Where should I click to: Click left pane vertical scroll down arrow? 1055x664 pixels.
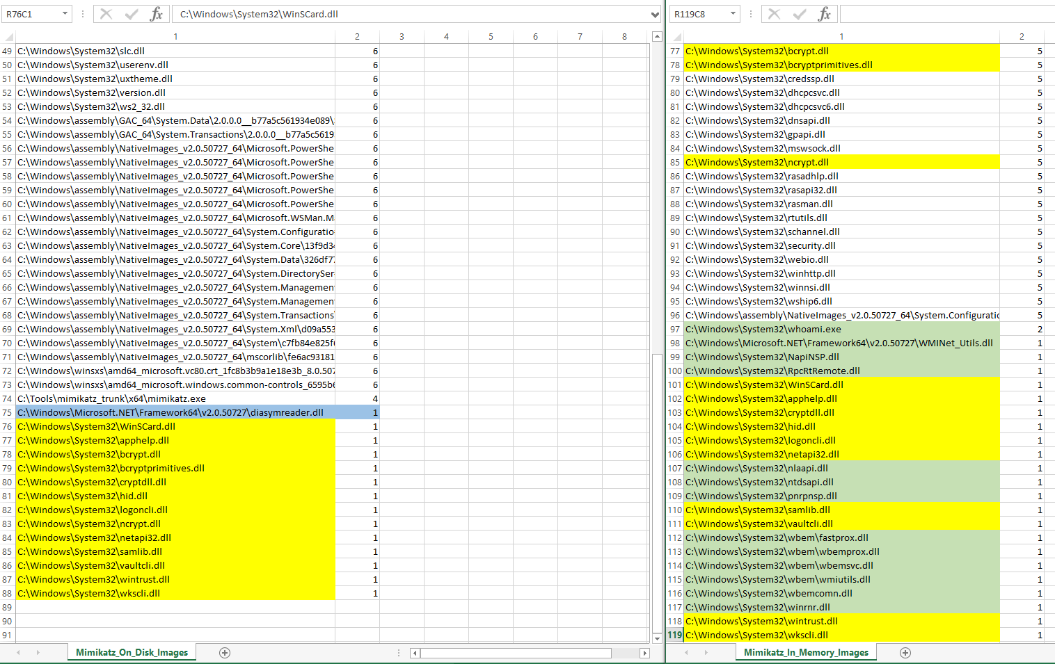click(657, 638)
